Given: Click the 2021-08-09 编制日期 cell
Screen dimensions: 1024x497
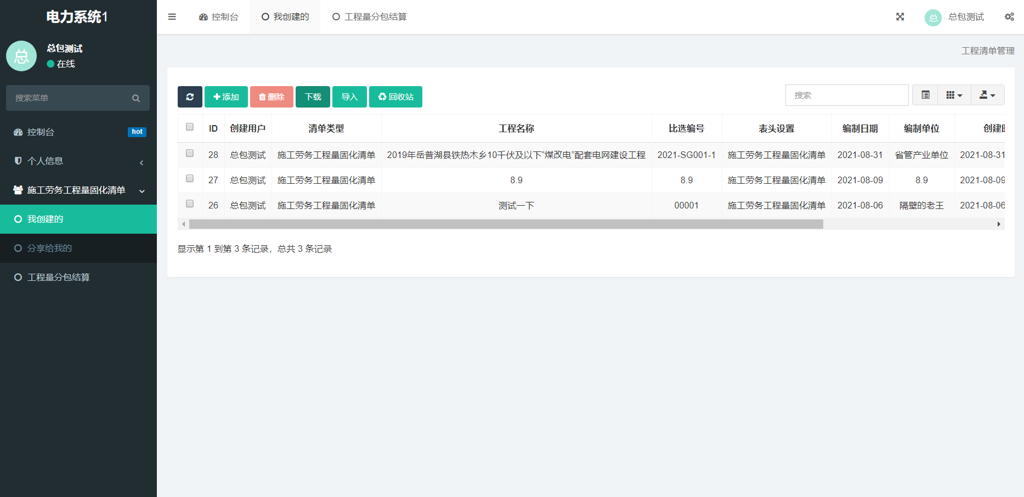Looking at the screenshot, I should (x=860, y=180).
